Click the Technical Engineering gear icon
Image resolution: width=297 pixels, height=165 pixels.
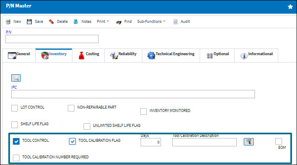click(x=151, y=56)
